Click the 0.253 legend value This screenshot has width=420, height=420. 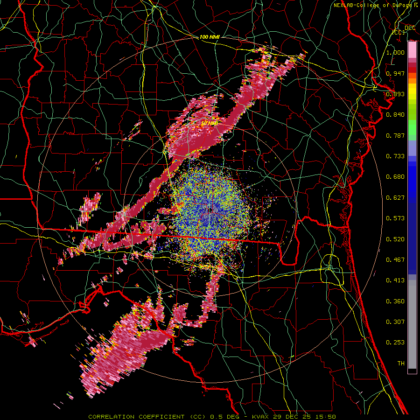tap(395, 343)
